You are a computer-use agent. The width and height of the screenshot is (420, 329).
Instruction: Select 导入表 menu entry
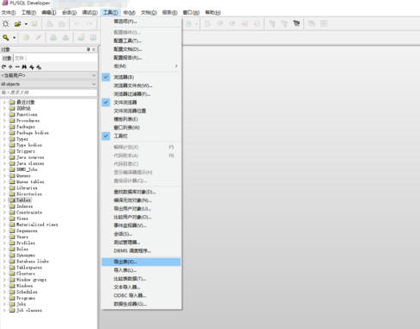141,270
